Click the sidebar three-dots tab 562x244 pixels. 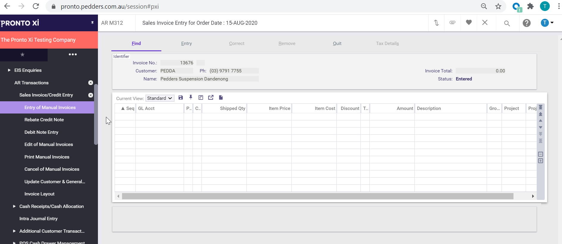[x=73, y=55]
